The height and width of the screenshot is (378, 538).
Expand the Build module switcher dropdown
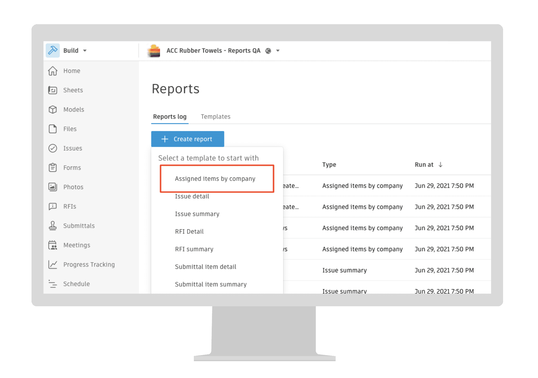pyautogui.click(x=85, y=51)
